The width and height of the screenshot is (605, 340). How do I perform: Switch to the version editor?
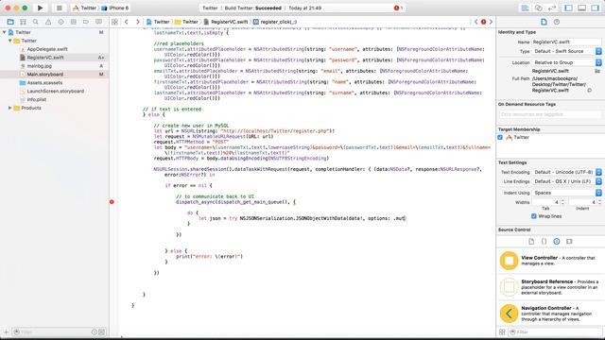coord(552,8)
